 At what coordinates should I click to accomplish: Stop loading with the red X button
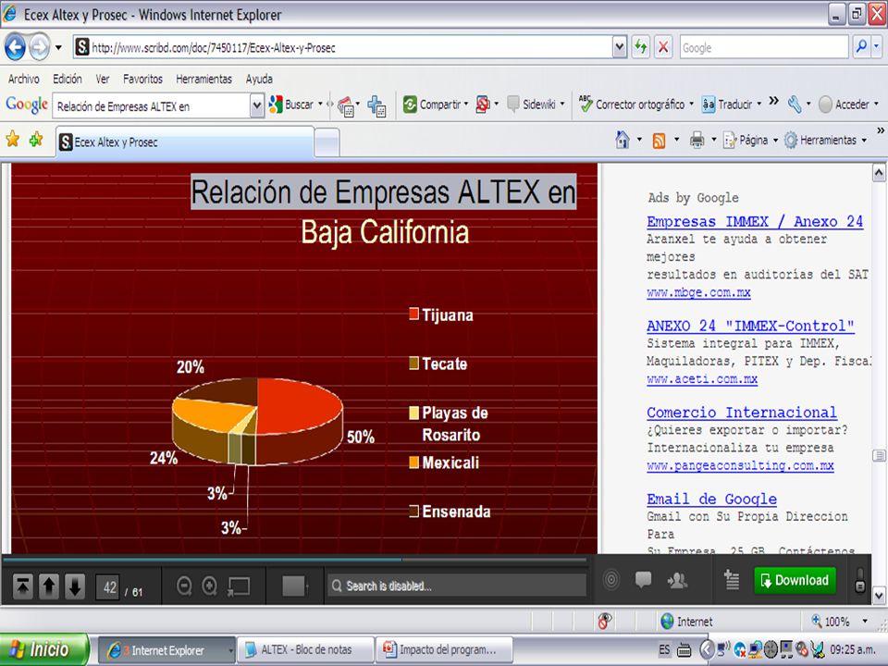(x=663, y=47)
